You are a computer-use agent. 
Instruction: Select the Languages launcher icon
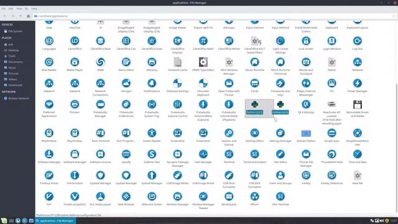[49, 41]
